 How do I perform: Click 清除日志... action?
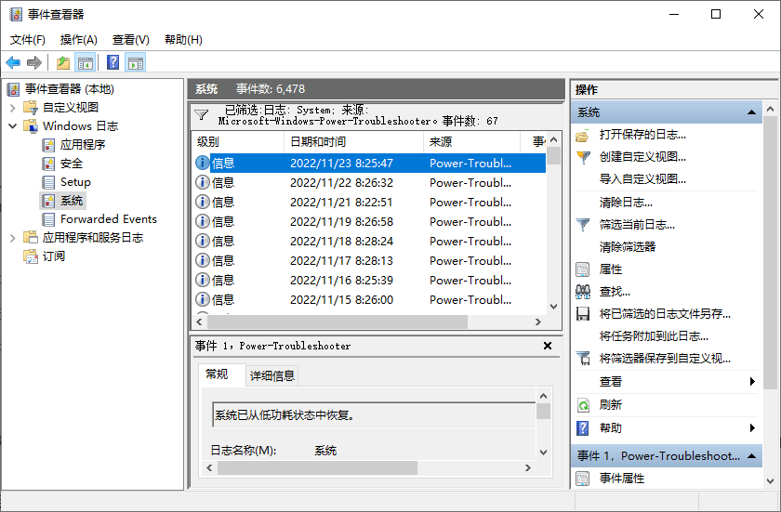pos(626,203)
